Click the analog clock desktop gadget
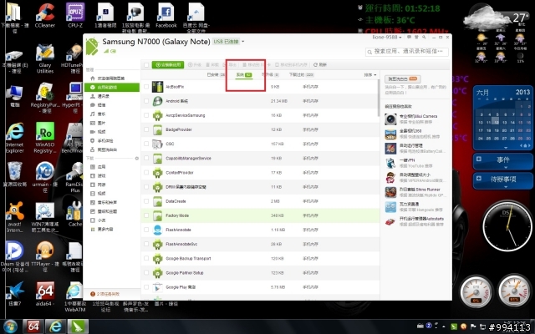The image size is (535, 334). [x=507, y=226]
